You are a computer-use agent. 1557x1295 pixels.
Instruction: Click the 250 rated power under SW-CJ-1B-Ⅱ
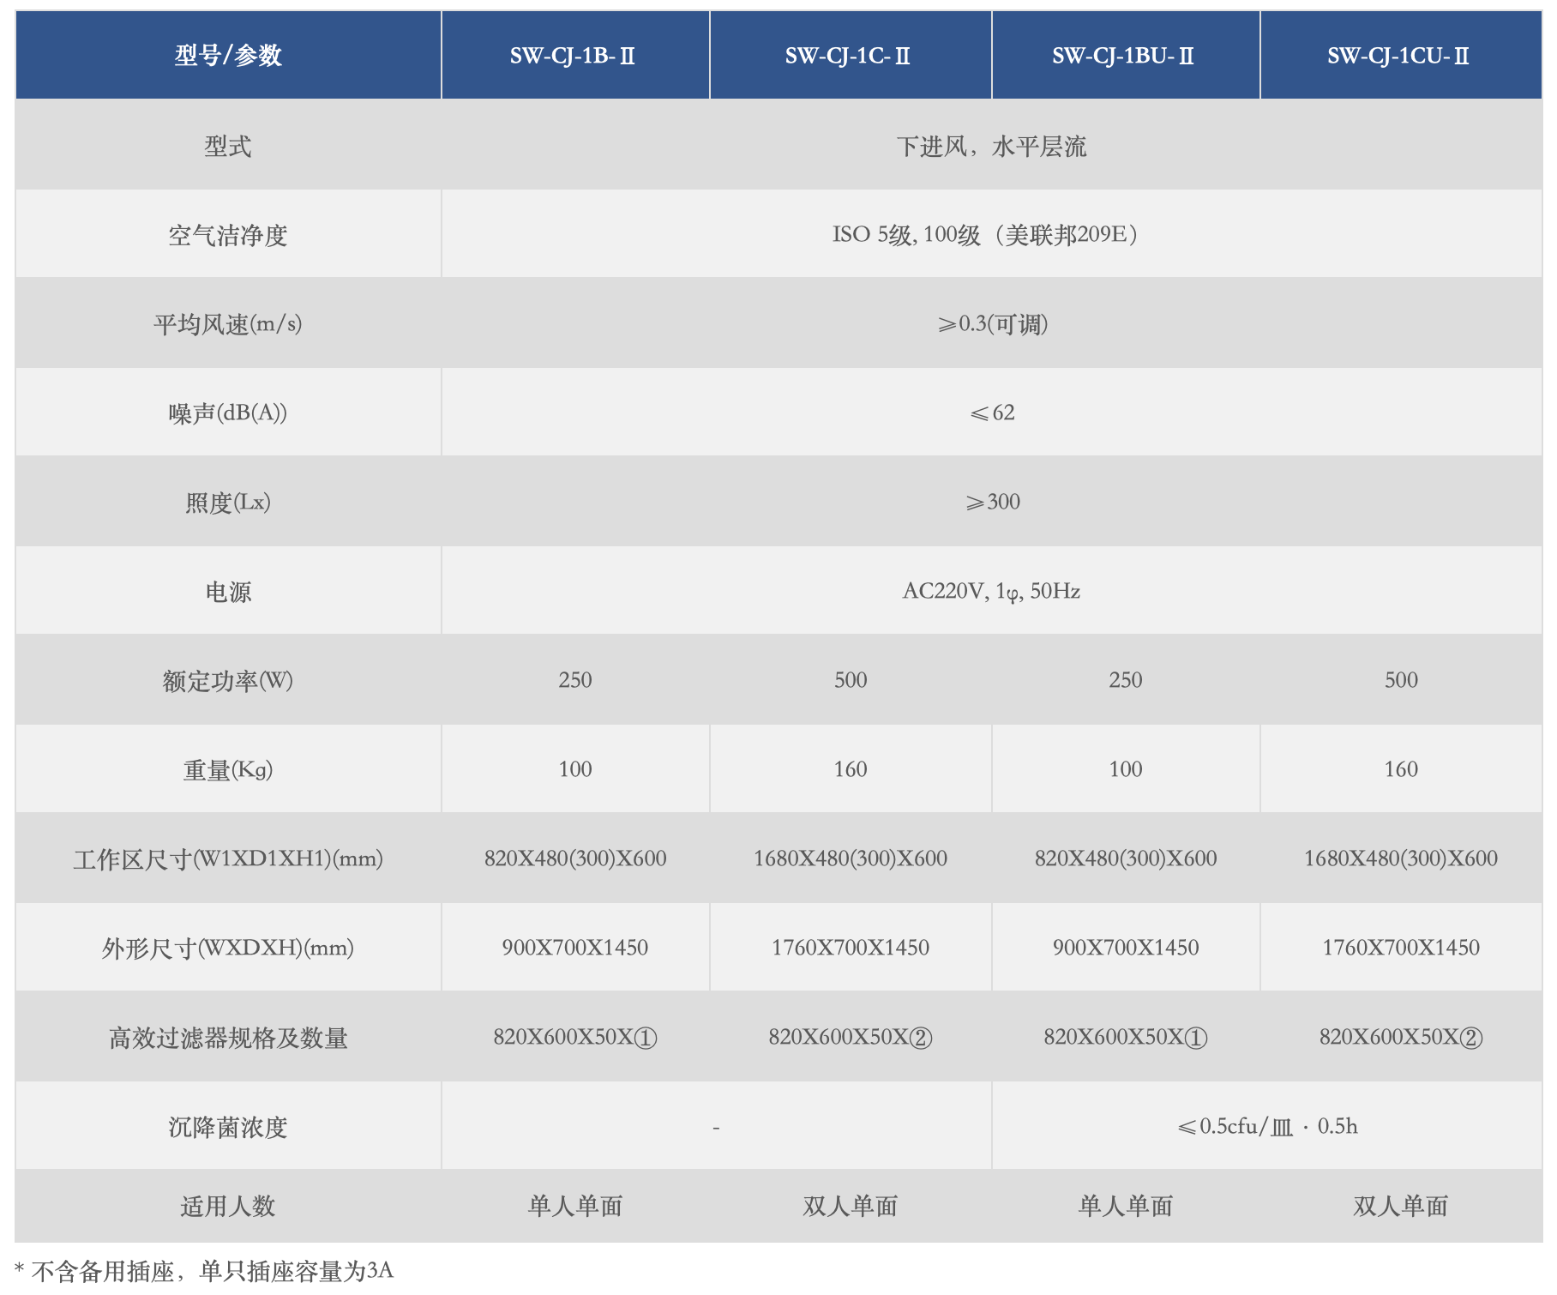[574, 679]
